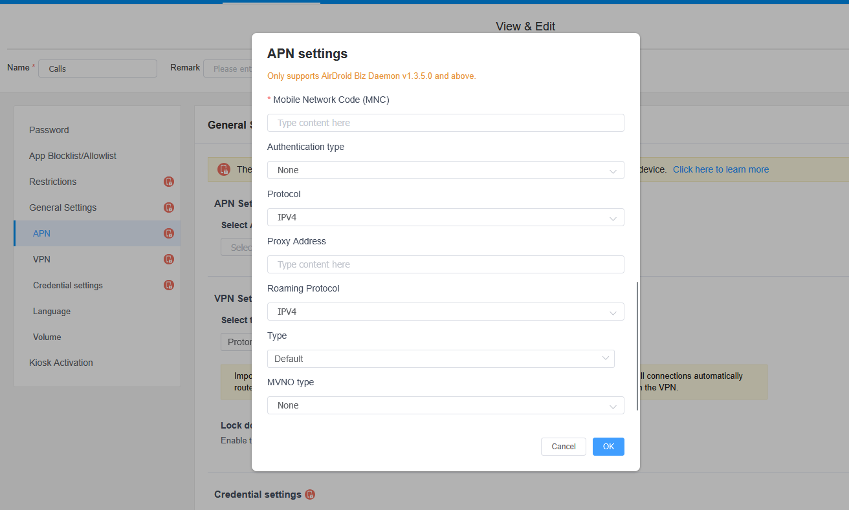Click the red device icon beside Credential settings sidebar item
The image size is (849, 510).
point(169,285)
